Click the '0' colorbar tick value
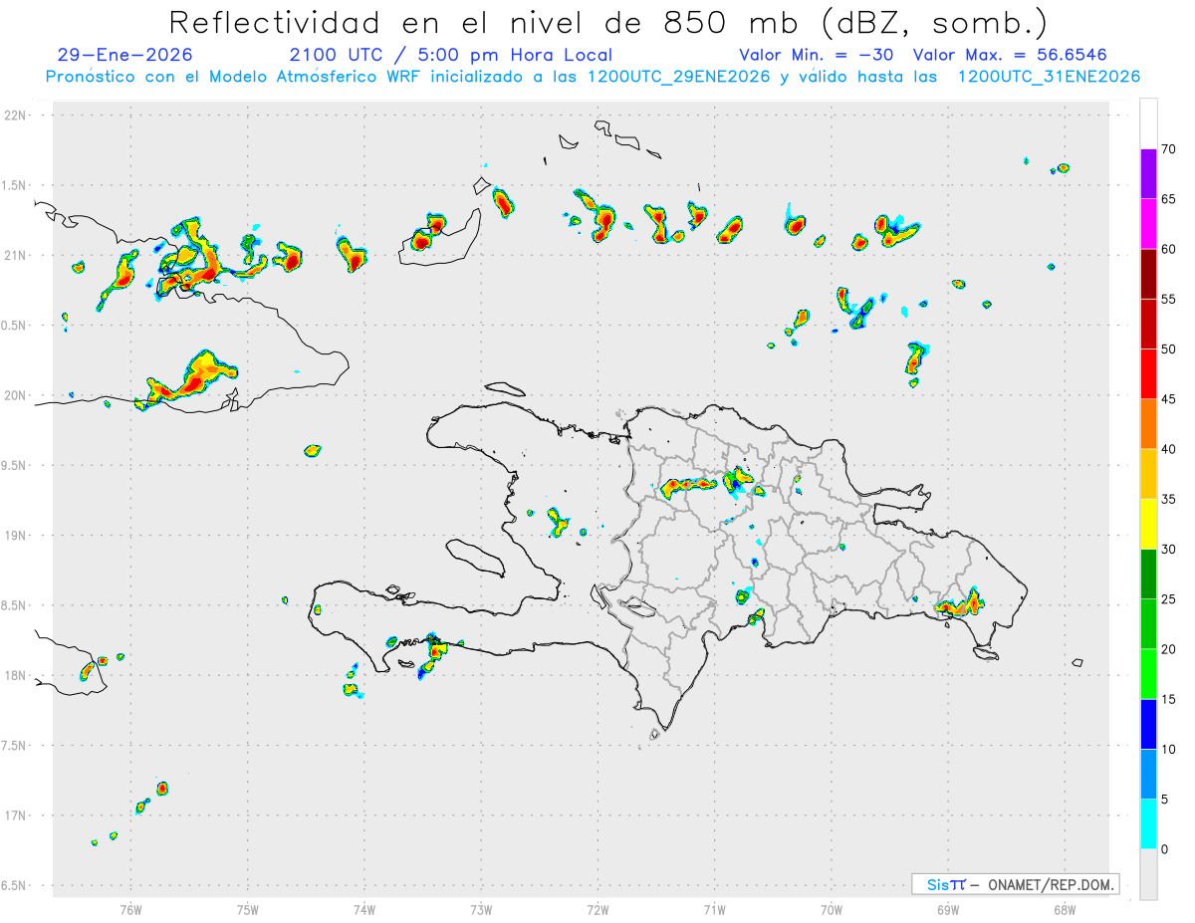The height and width of the screenshot is (923, 1195). coord(1165,849)
